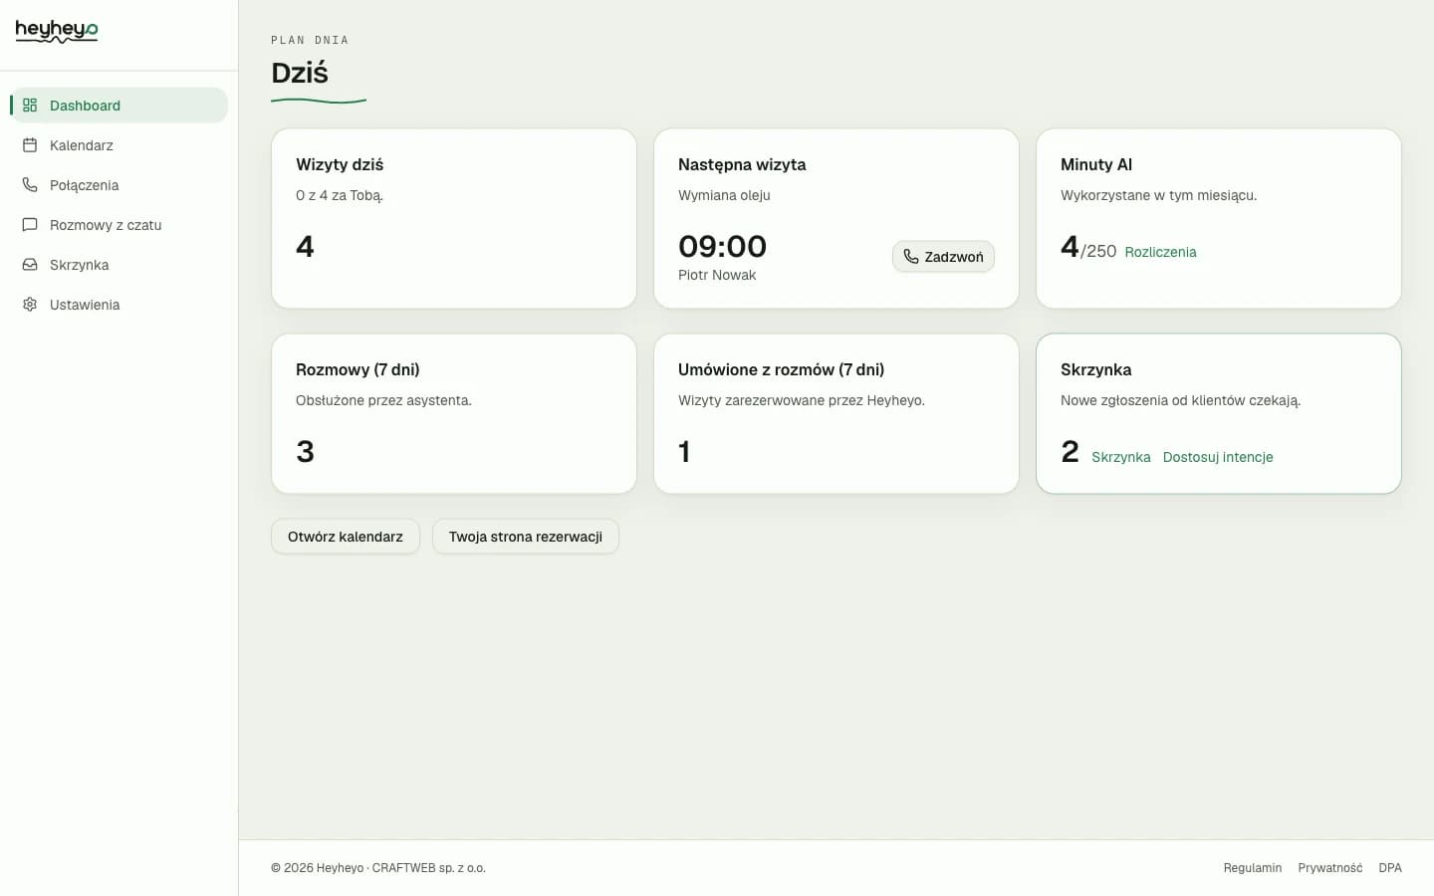This screenshot has height=896, width=1434.
Task: Follow the Rozliczenia link
Action: coord(1160,252)
